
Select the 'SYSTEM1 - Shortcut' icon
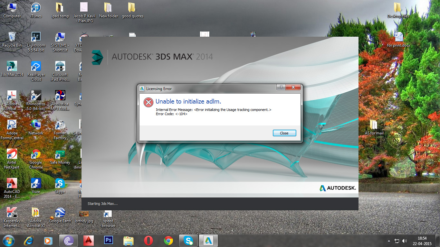[x=60, y=42]
